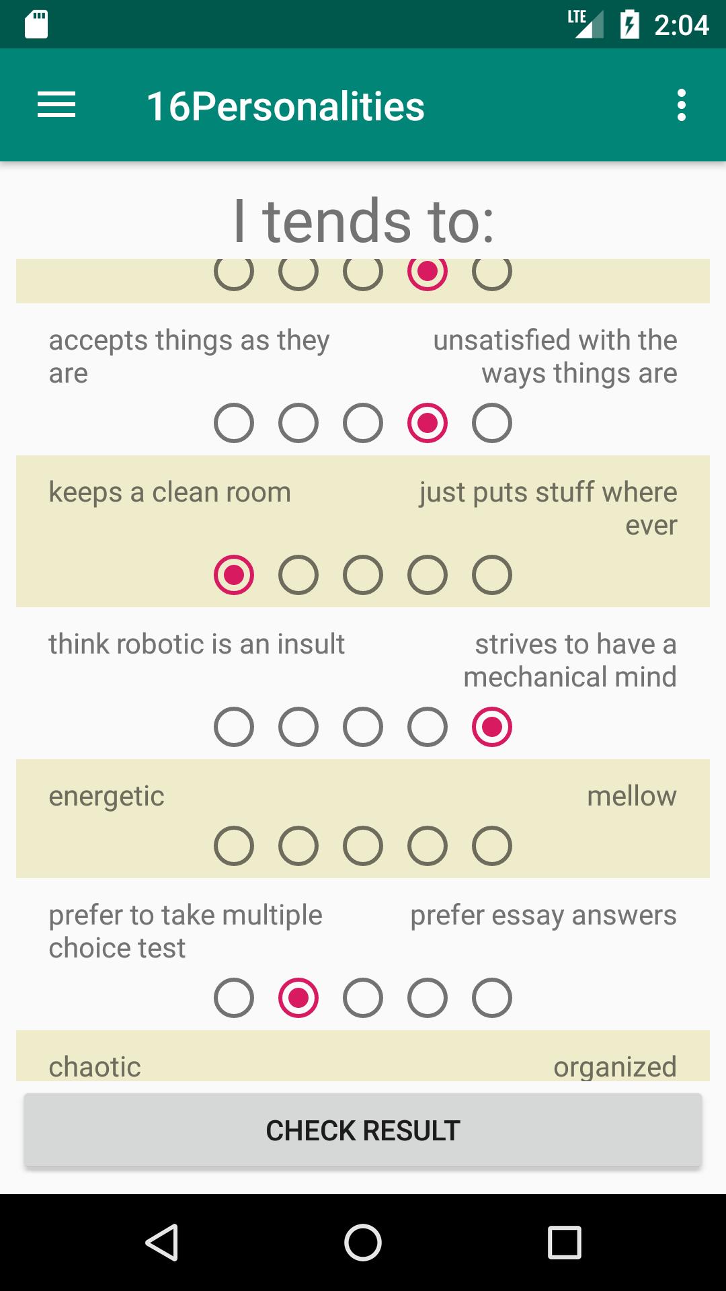Pick the circle closest to 'mellow'
The width and height of the screenshot is (726, 1291).
click(492, 846)
